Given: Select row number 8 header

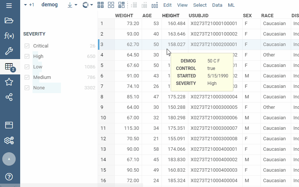Looking at the screenshot, I should pyautogui.click(x=106, y=97).
